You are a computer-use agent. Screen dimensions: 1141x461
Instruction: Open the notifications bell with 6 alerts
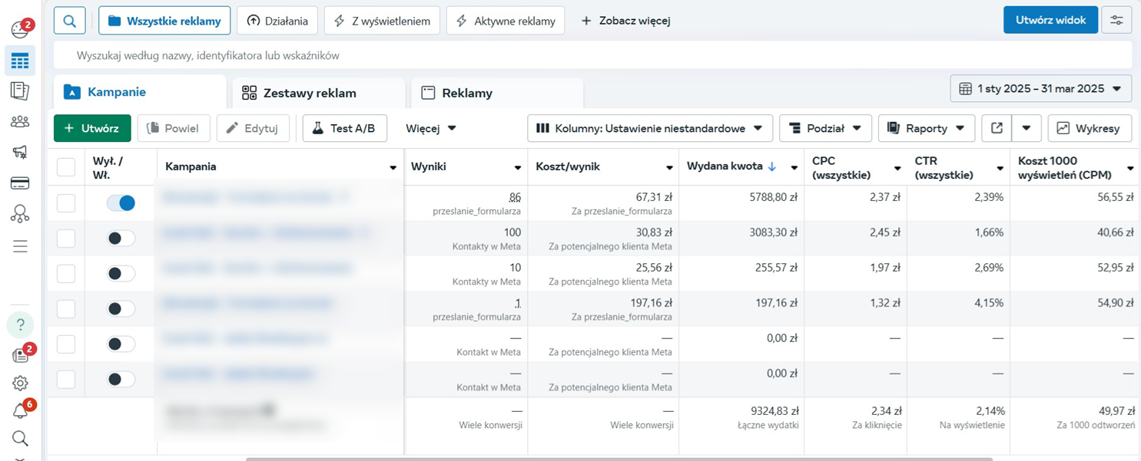[x=21, y=410]
